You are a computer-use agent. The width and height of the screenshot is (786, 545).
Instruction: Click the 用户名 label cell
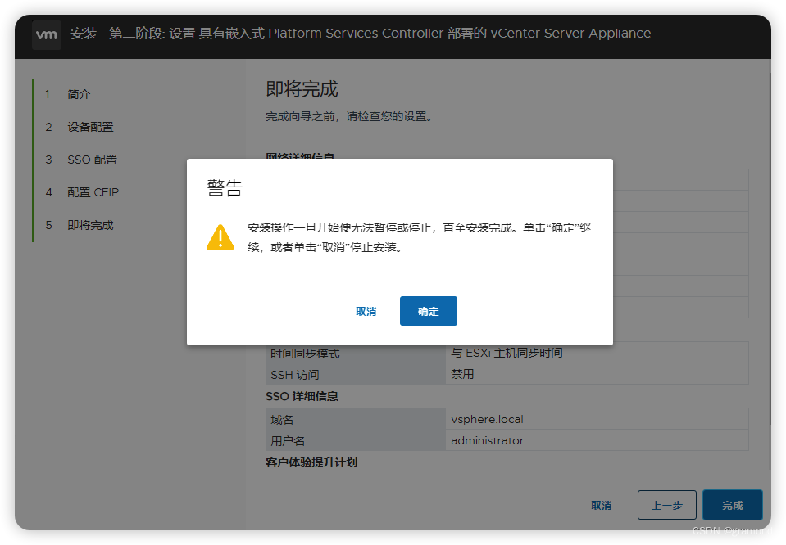coord(356,440)
